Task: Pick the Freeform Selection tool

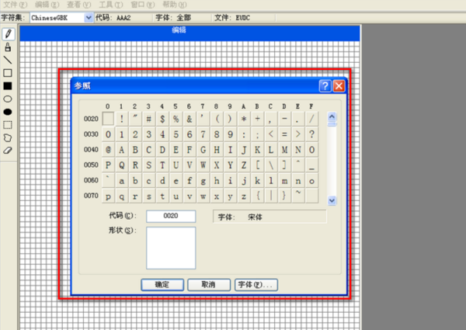Action: click(x=8, y=137)
